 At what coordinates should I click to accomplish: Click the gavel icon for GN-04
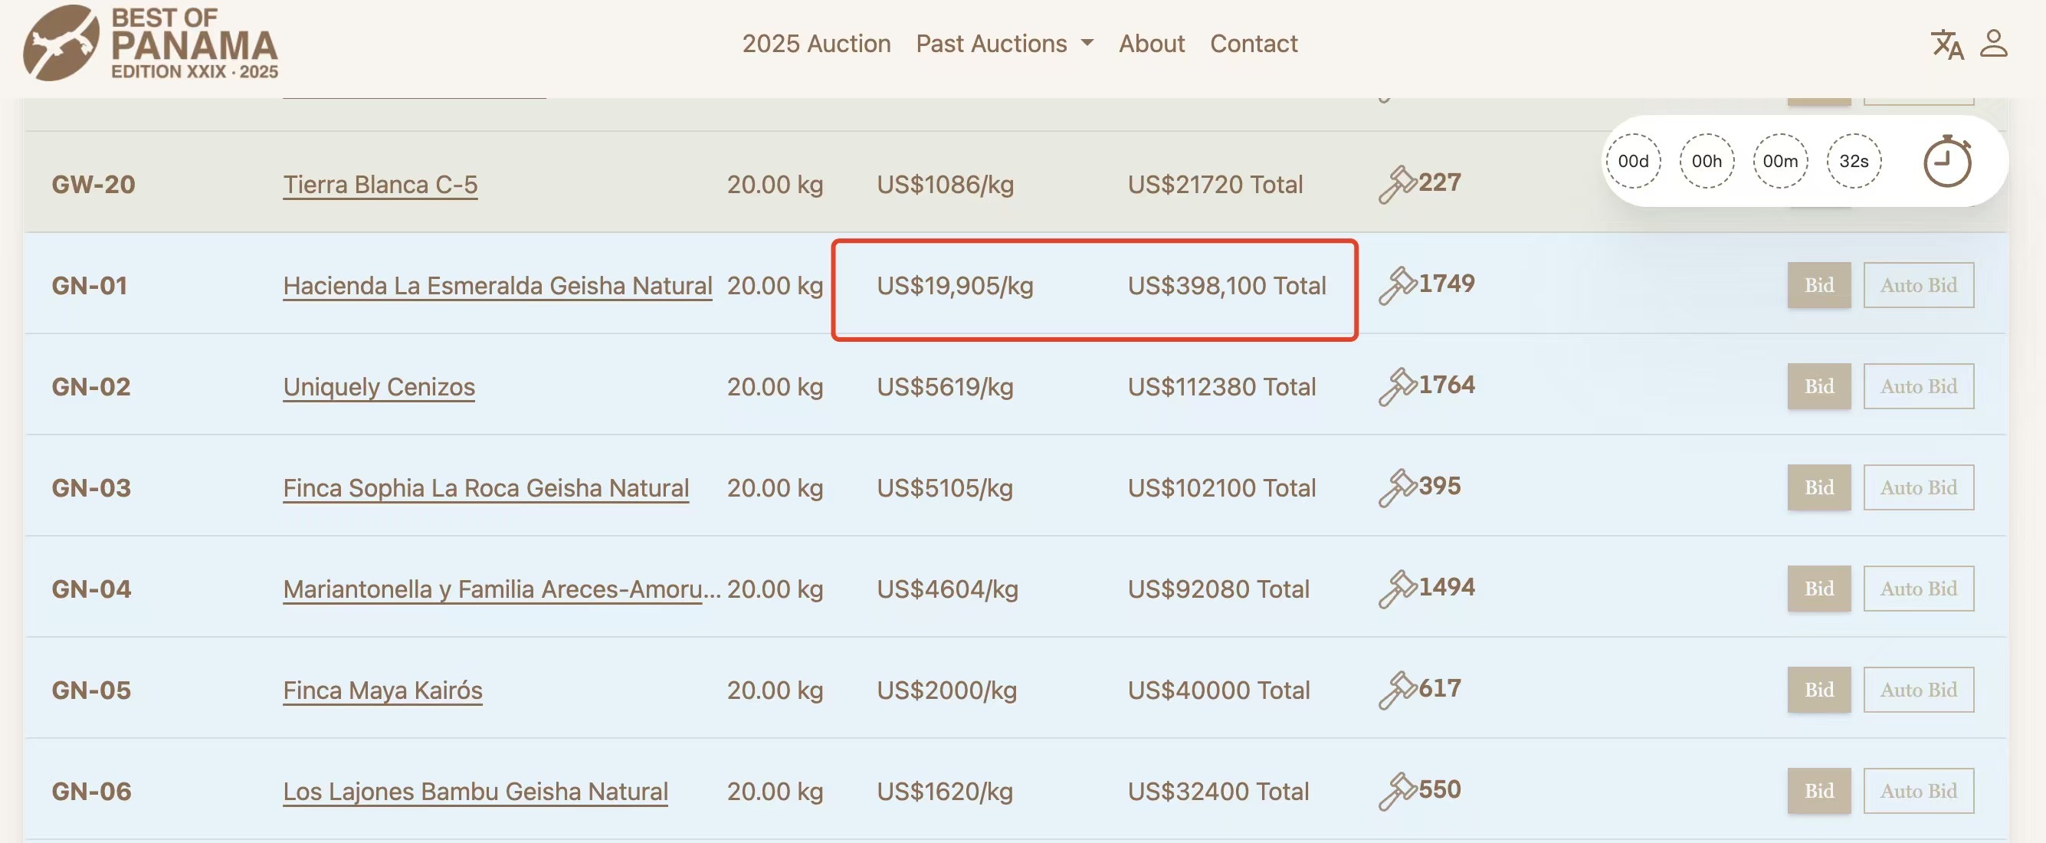point(1397,589)
